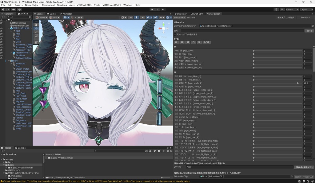Image resolution: width=315 pixels, height=183 pixels.
Task: Click the Project favorites star icon
Action: [x=164, y=151]
